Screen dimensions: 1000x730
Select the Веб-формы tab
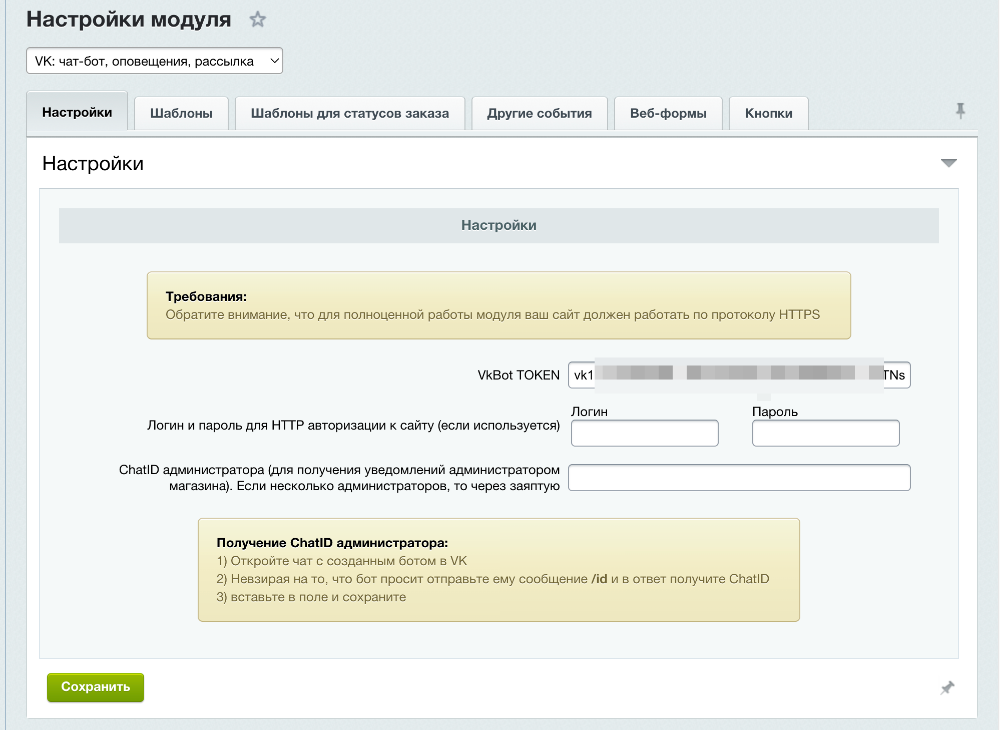coord(668,114)
